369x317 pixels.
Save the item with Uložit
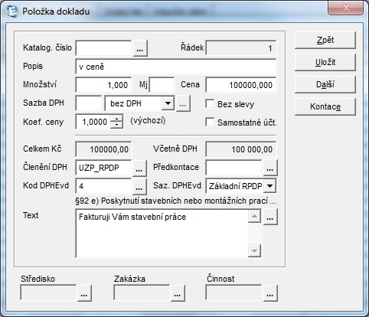click(325, 62)
